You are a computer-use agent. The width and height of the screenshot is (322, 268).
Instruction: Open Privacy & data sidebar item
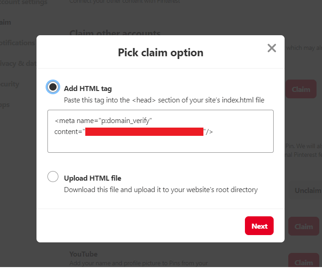click(x=18, y=63)
